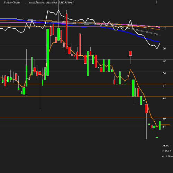The height and width of the screenshot is (173, 173).
Task: Click the price label 47
Action: (x=164, y=85)
